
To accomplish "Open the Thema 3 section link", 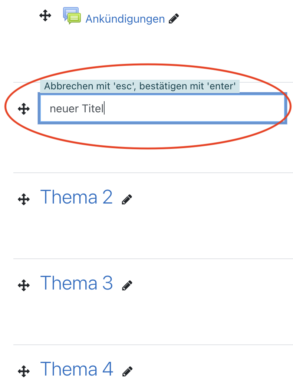I will pos(76,283).
